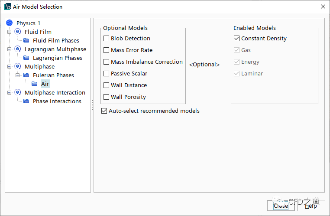Image resolution: width=330 pixels, height=216 pixels.
Task: Uncheck Auto-select recommended models
Action: click(x=104, y=111)
